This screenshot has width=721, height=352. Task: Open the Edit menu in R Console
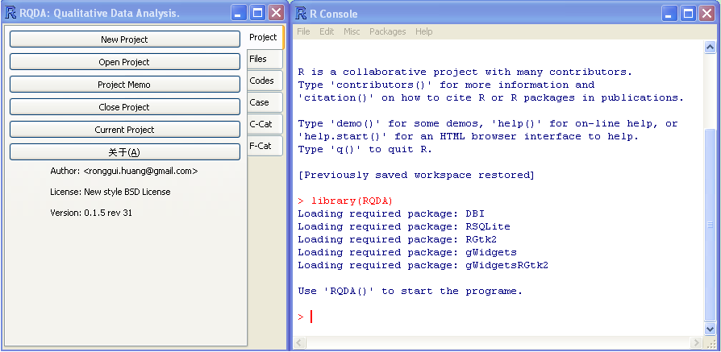point(327,31)
